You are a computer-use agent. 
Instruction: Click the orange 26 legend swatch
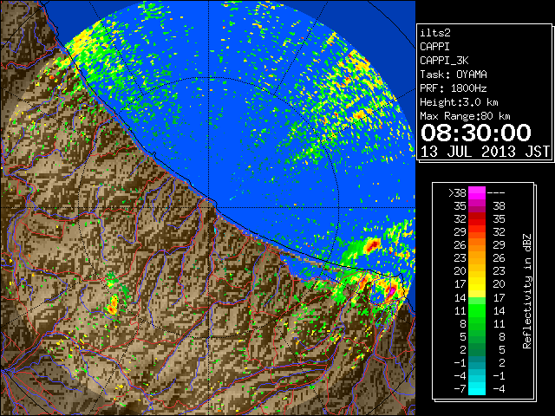(477, 245)
